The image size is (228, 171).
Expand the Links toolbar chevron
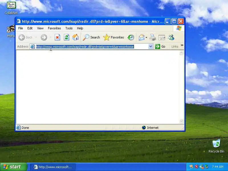click(182, 45)
